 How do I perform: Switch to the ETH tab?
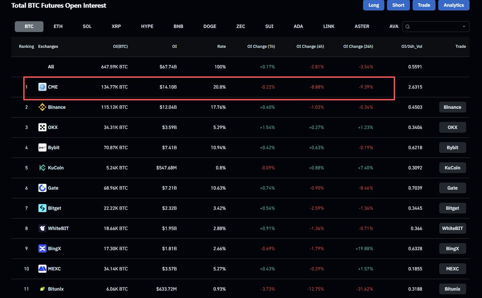[x=58, y=27]
